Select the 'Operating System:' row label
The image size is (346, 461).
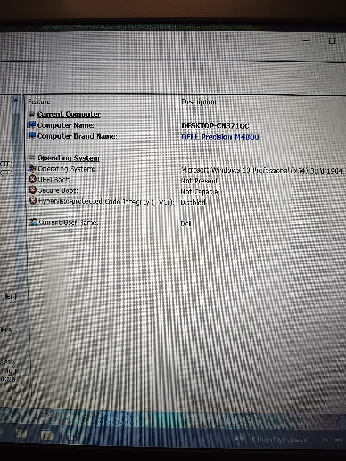click(x=66, y=169)
